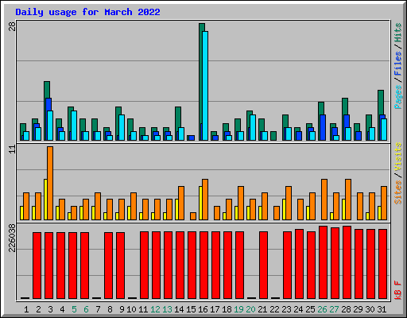The image size is (407, 318).
Task: Click the x-axis day label '1'
Action: [26, 309]
